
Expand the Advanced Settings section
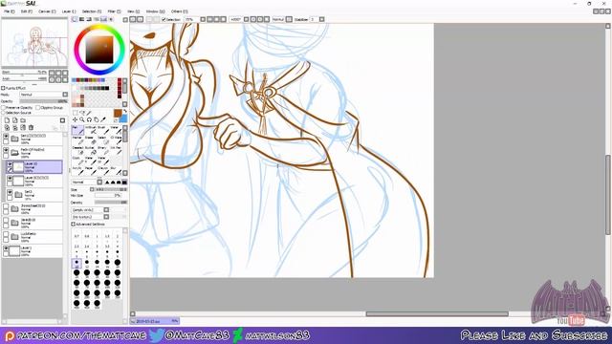click(73, 225)
